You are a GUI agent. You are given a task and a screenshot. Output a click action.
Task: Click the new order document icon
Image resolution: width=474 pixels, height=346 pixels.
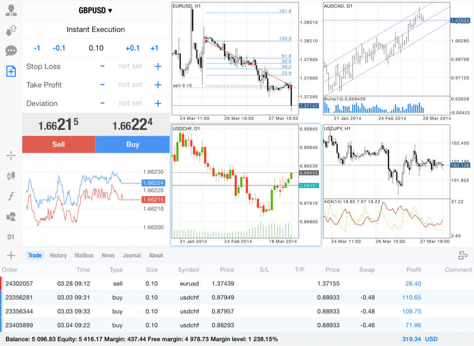tap(11, 71)
